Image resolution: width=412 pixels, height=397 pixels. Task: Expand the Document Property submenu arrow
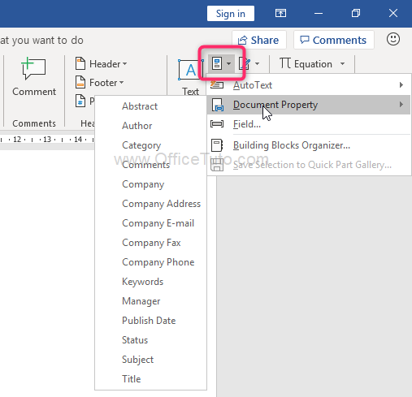point(401,105)
